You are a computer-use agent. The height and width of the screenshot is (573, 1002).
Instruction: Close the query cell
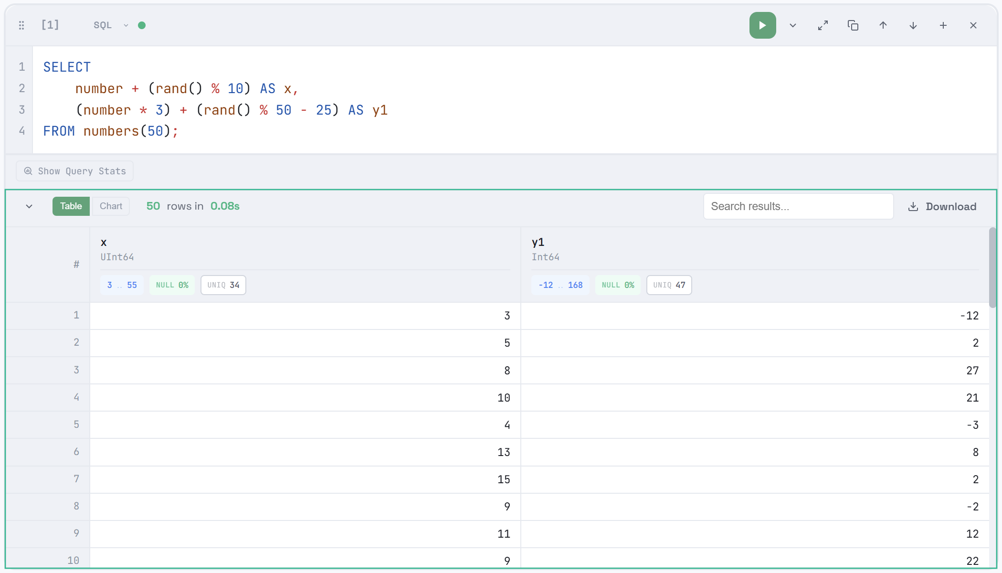973,25
